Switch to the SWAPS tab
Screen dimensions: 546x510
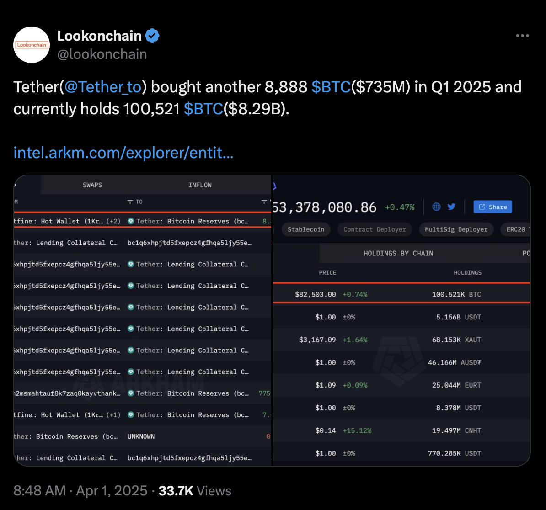[x=92, y=185]
